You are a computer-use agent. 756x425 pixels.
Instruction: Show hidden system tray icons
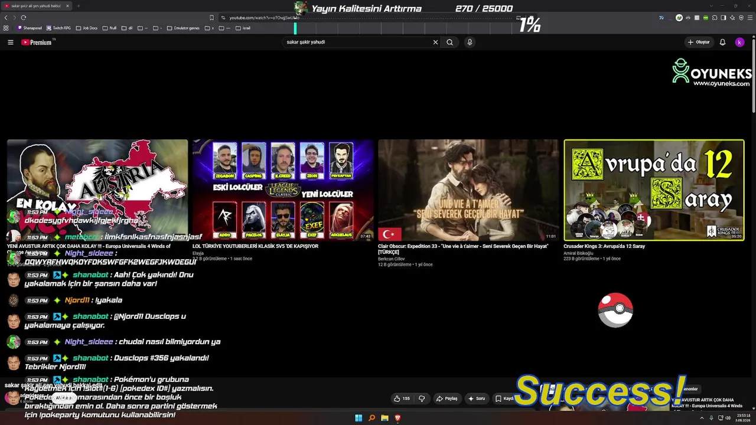[702, 418]
